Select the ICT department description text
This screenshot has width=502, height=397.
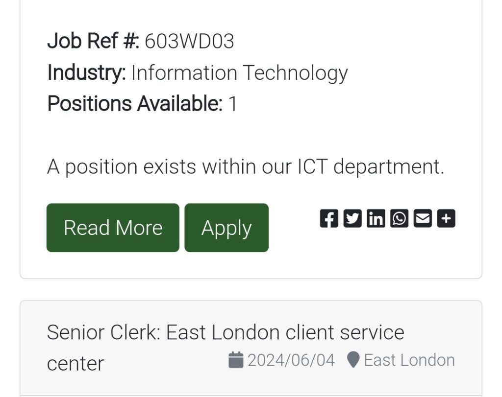tap(246, 167)
